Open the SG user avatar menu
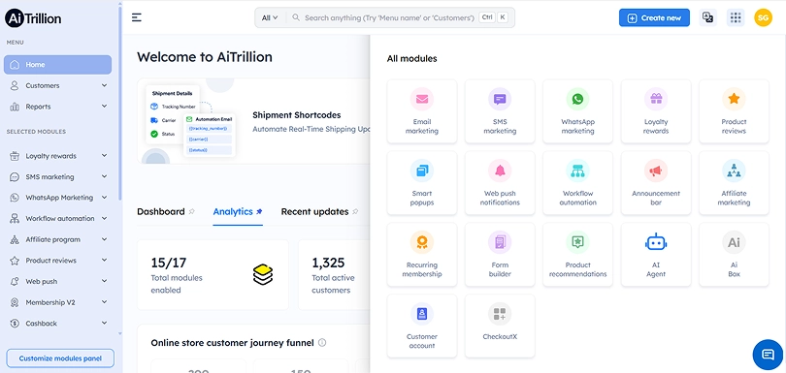Screen dimensions: 786x373 coord(763,17)
